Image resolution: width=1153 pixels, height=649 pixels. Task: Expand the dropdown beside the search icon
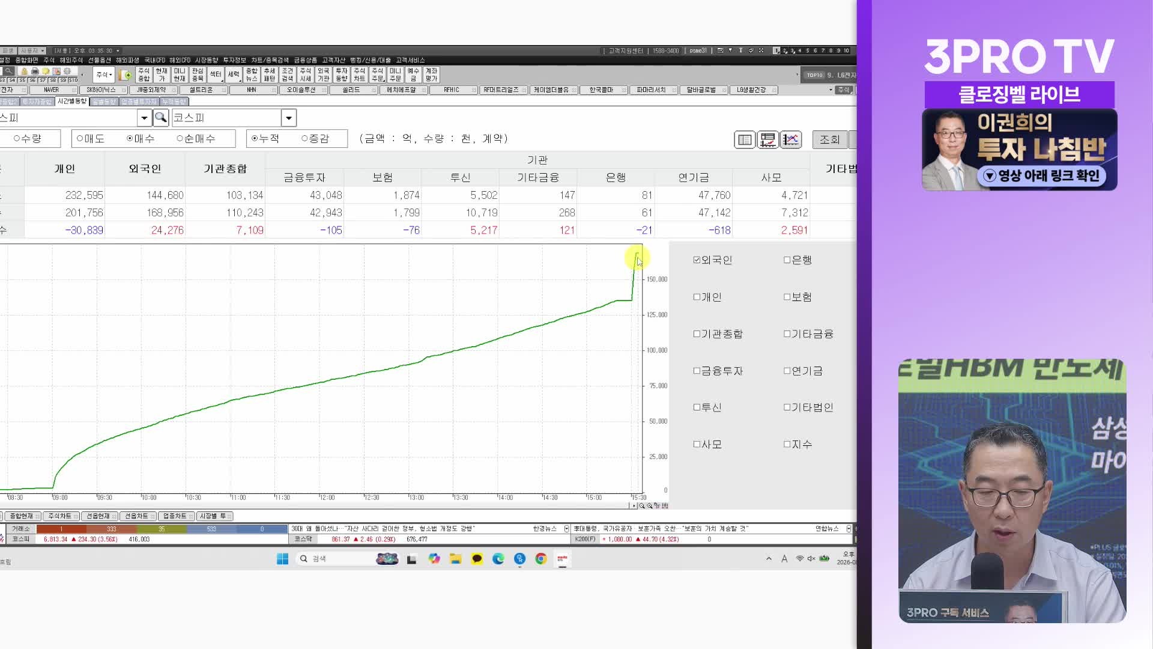pos(144,118)
